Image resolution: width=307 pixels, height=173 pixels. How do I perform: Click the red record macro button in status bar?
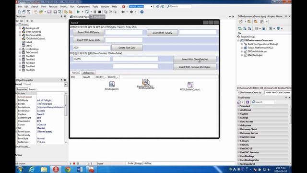click(x=74, y=163)
